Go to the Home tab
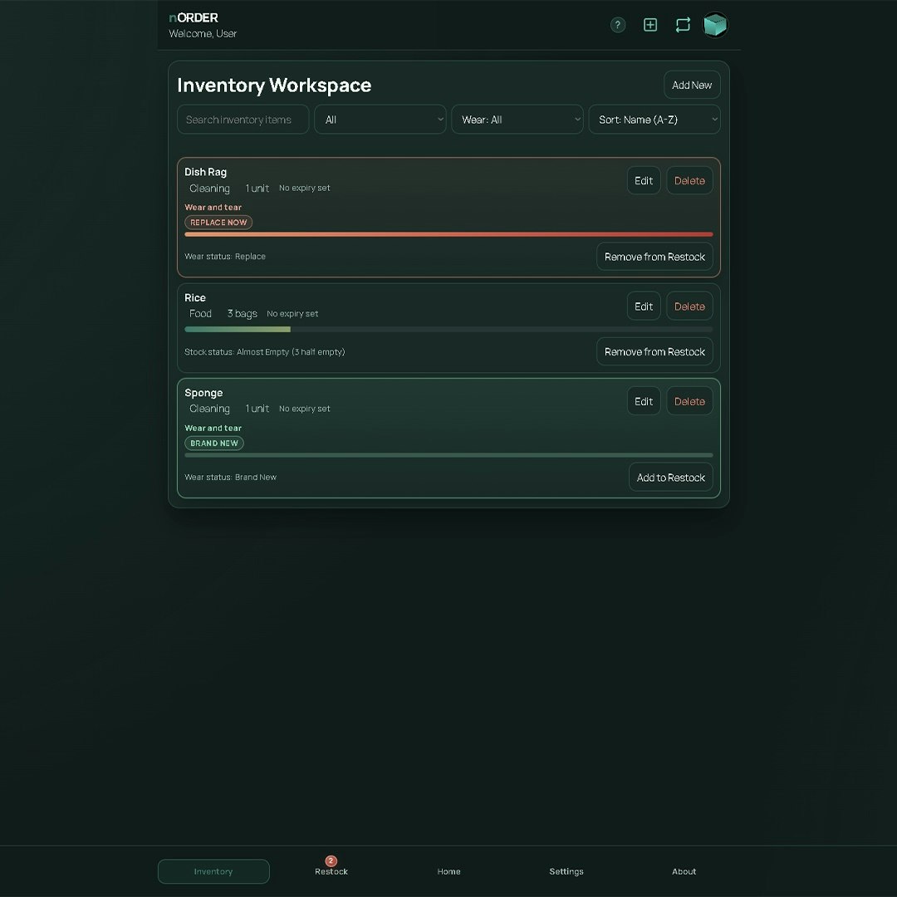Image resolution: width=897 pixels, height=897 pixels. 448,871
